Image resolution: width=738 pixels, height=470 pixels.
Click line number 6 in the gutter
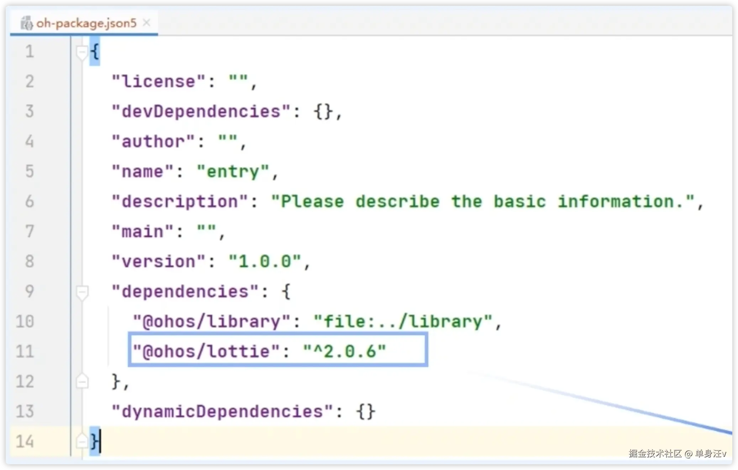point(30,202)
